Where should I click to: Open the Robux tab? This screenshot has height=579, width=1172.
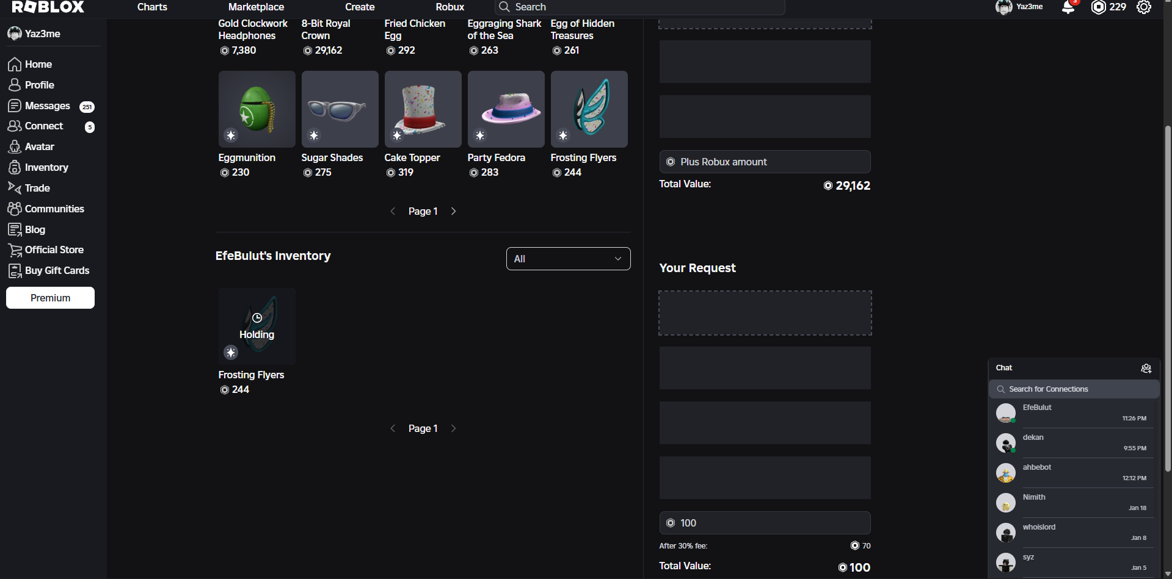[x=450, y=7]
